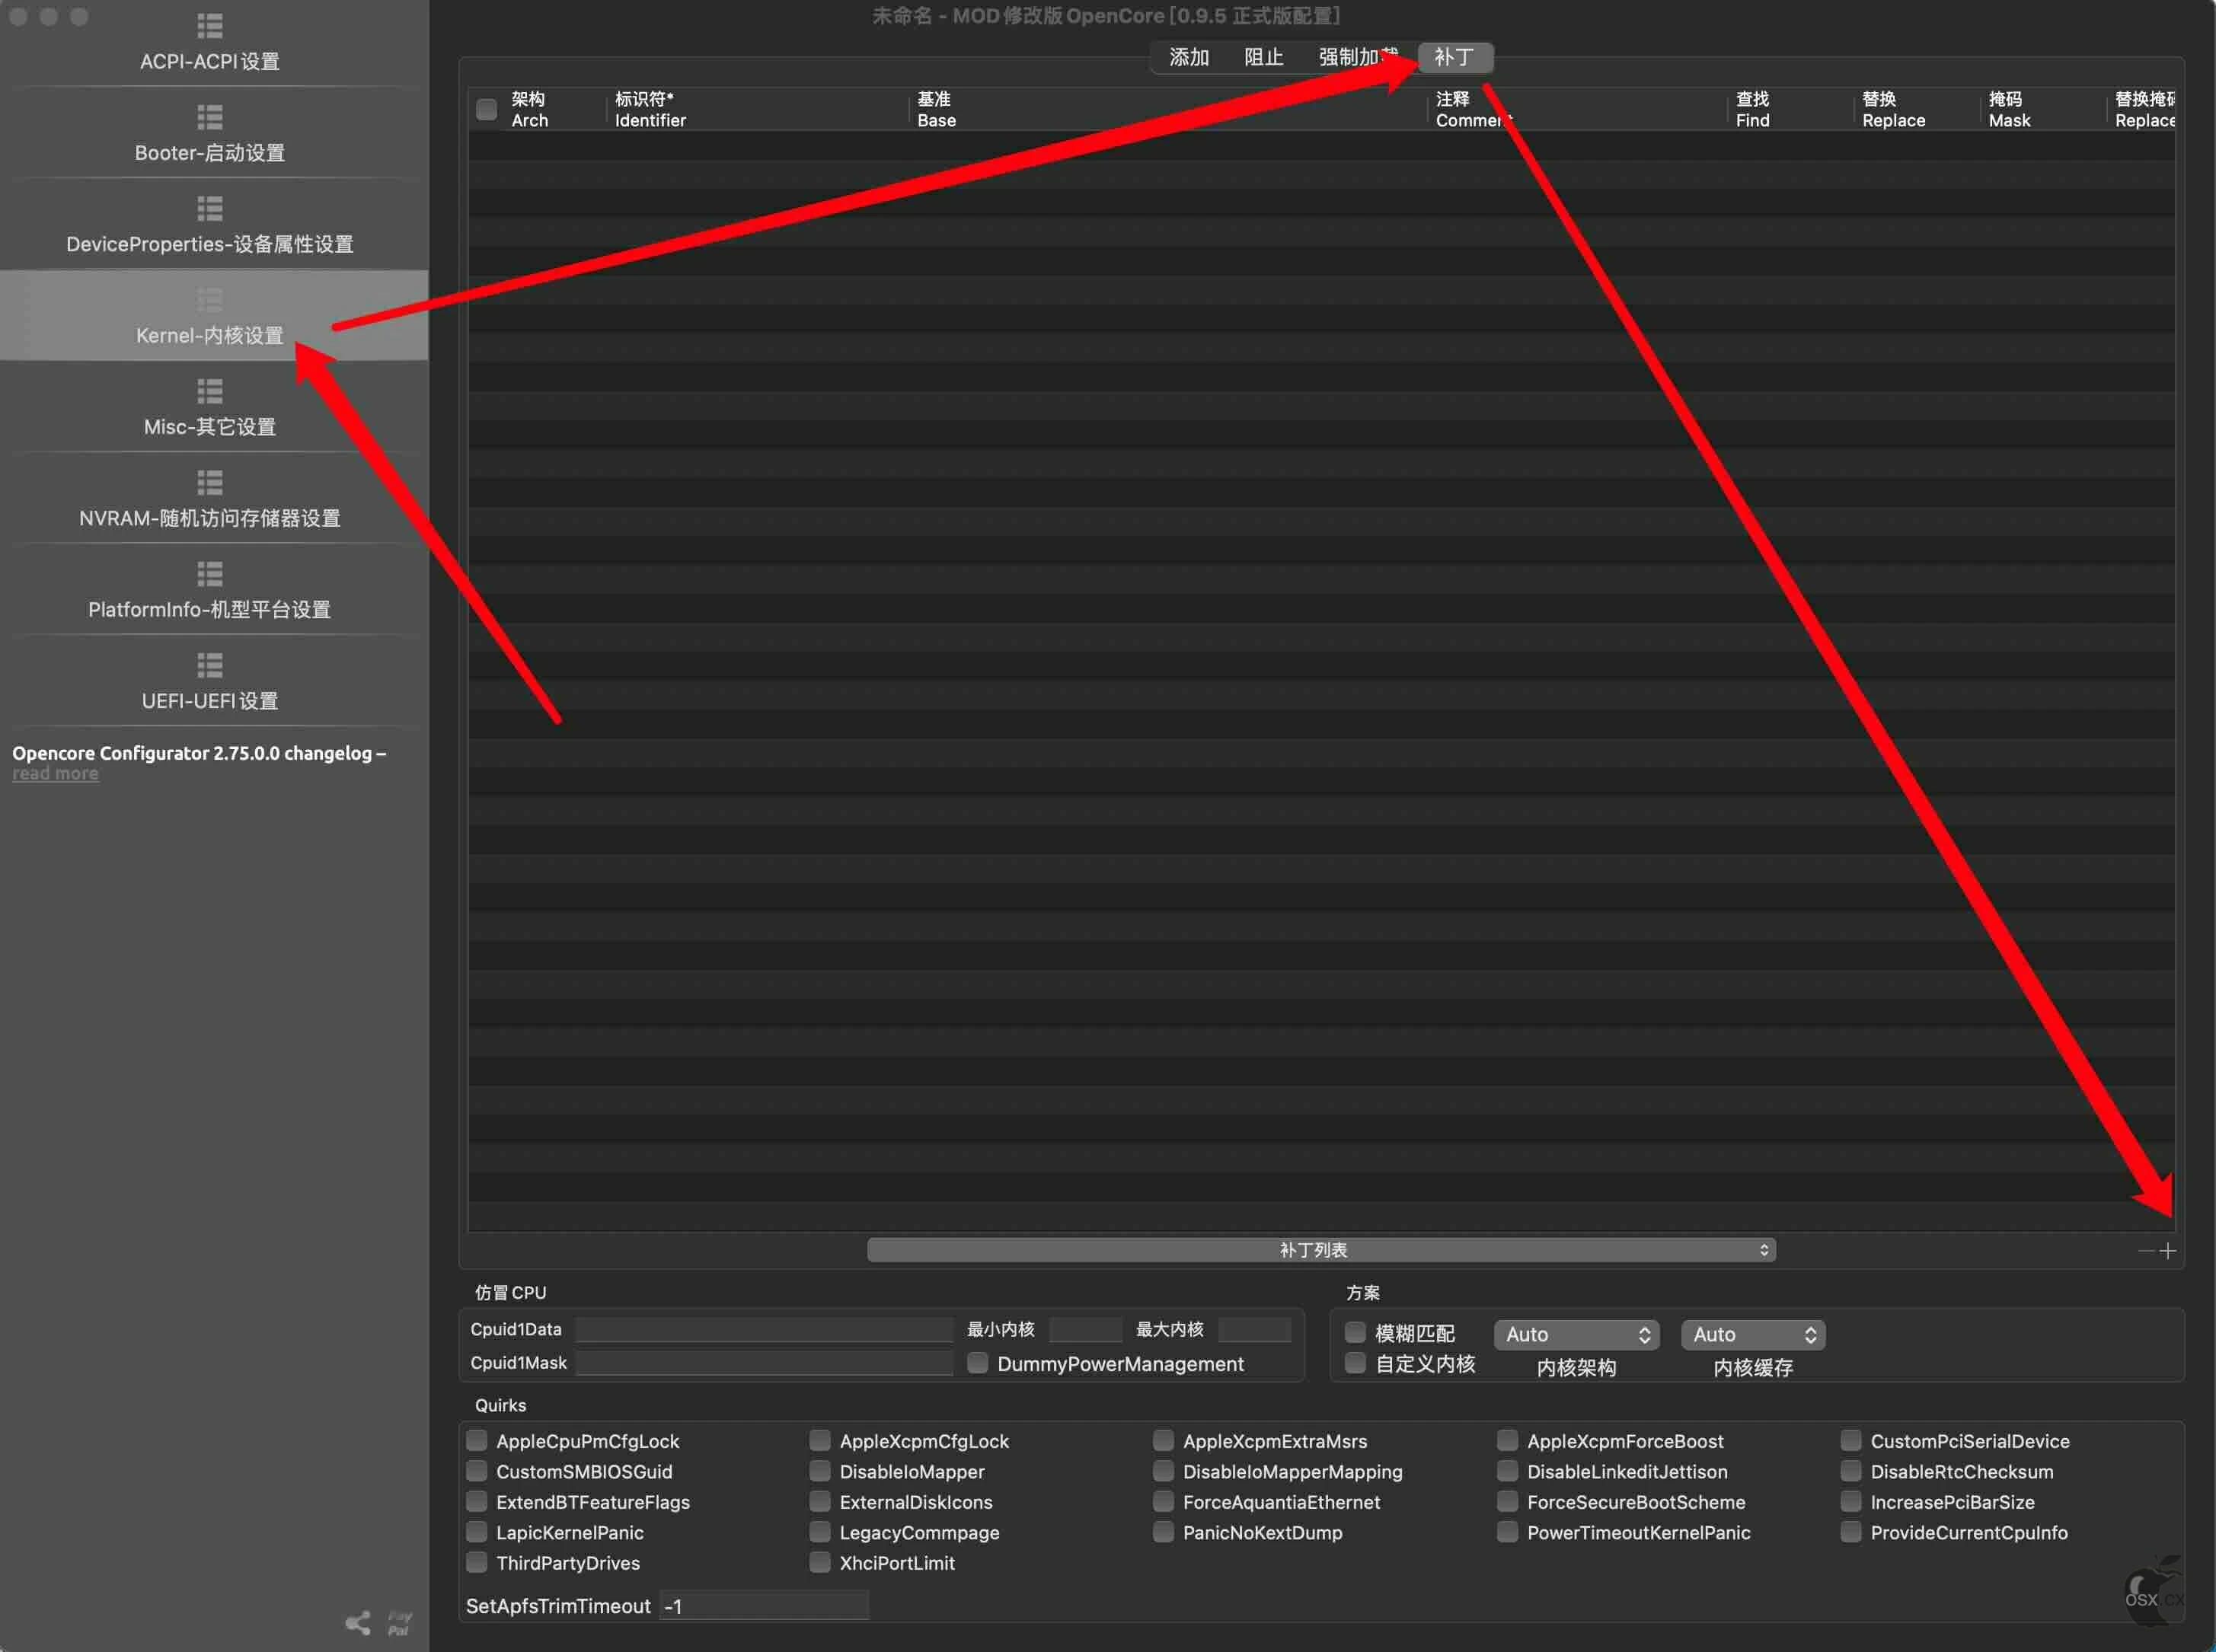Click the Cpuid1Data input field
The image size is (2216, 1652).
(x=765, y=1329)
